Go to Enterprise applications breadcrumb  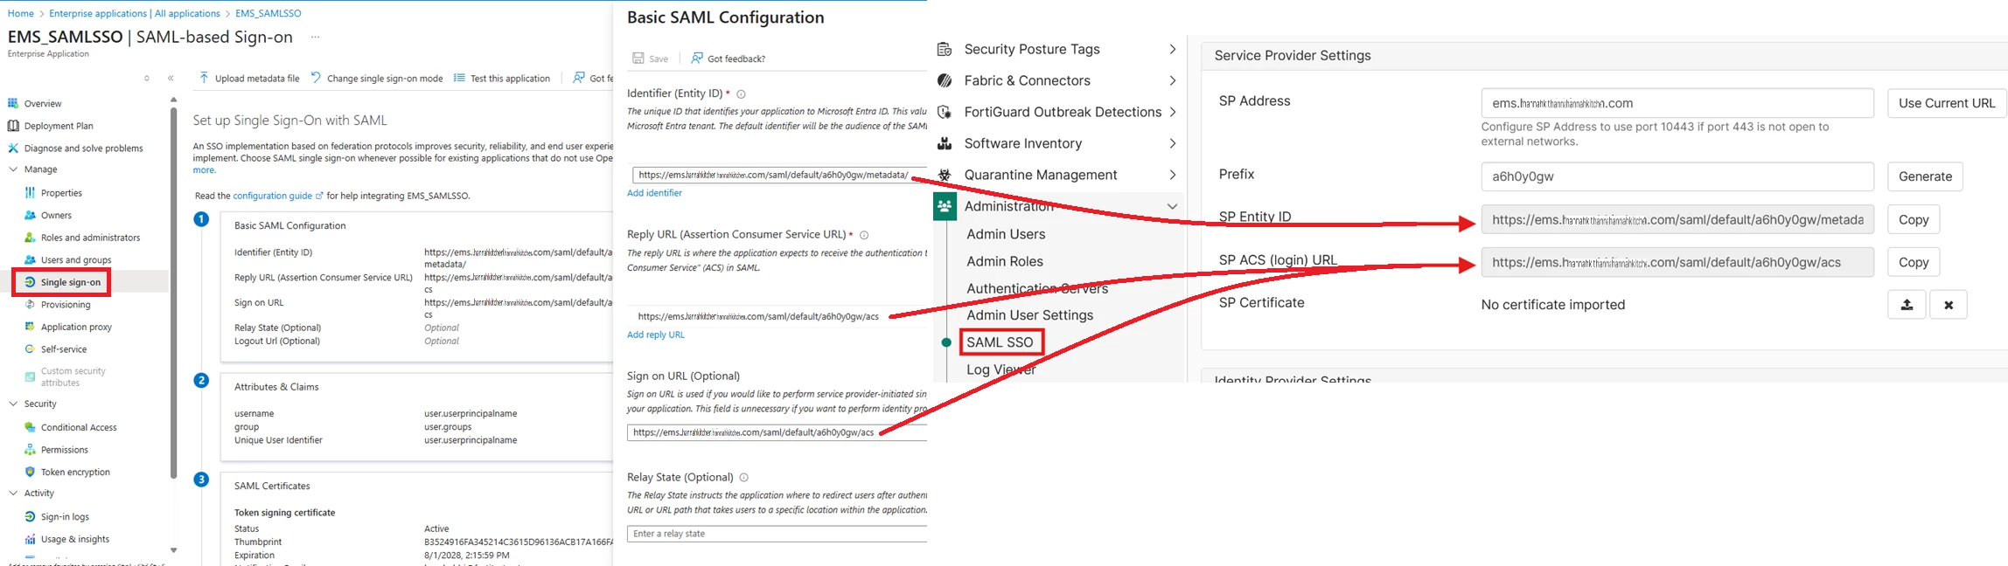(x=135, y=13)
